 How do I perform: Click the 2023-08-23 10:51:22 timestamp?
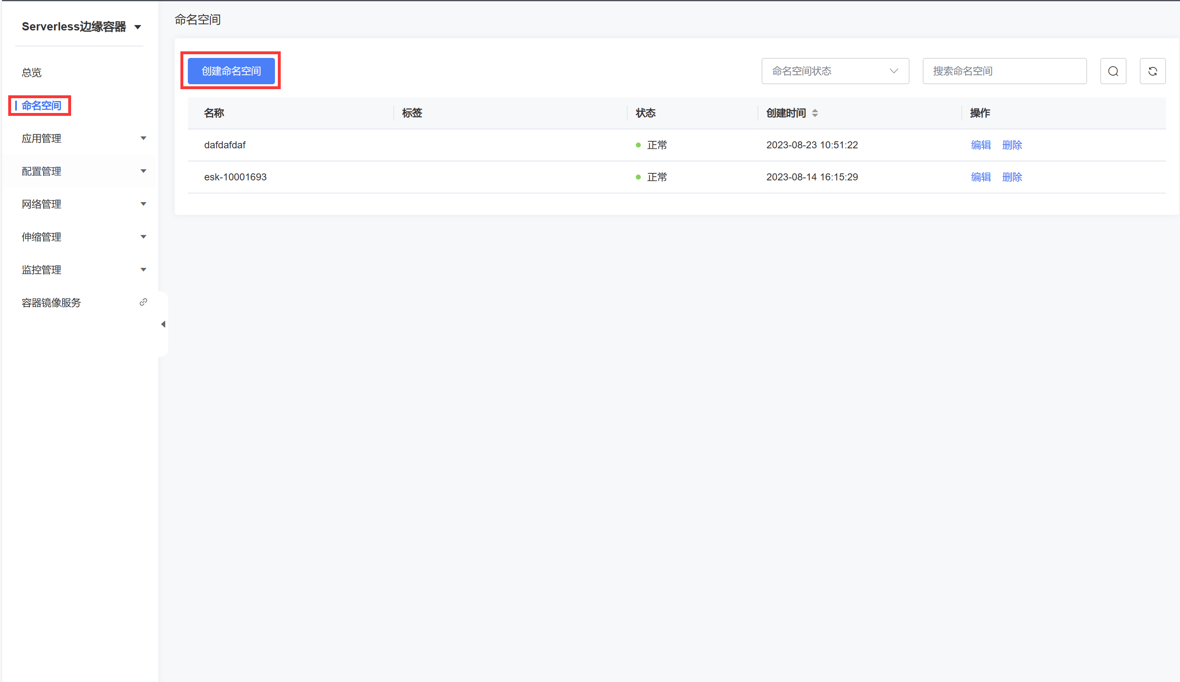tap(811, 145)
